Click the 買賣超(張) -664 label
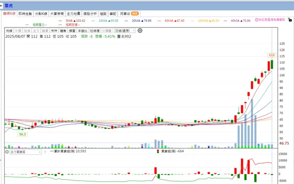Image resolution: width=294 pixels, height=184 pixels. [172, 151]
